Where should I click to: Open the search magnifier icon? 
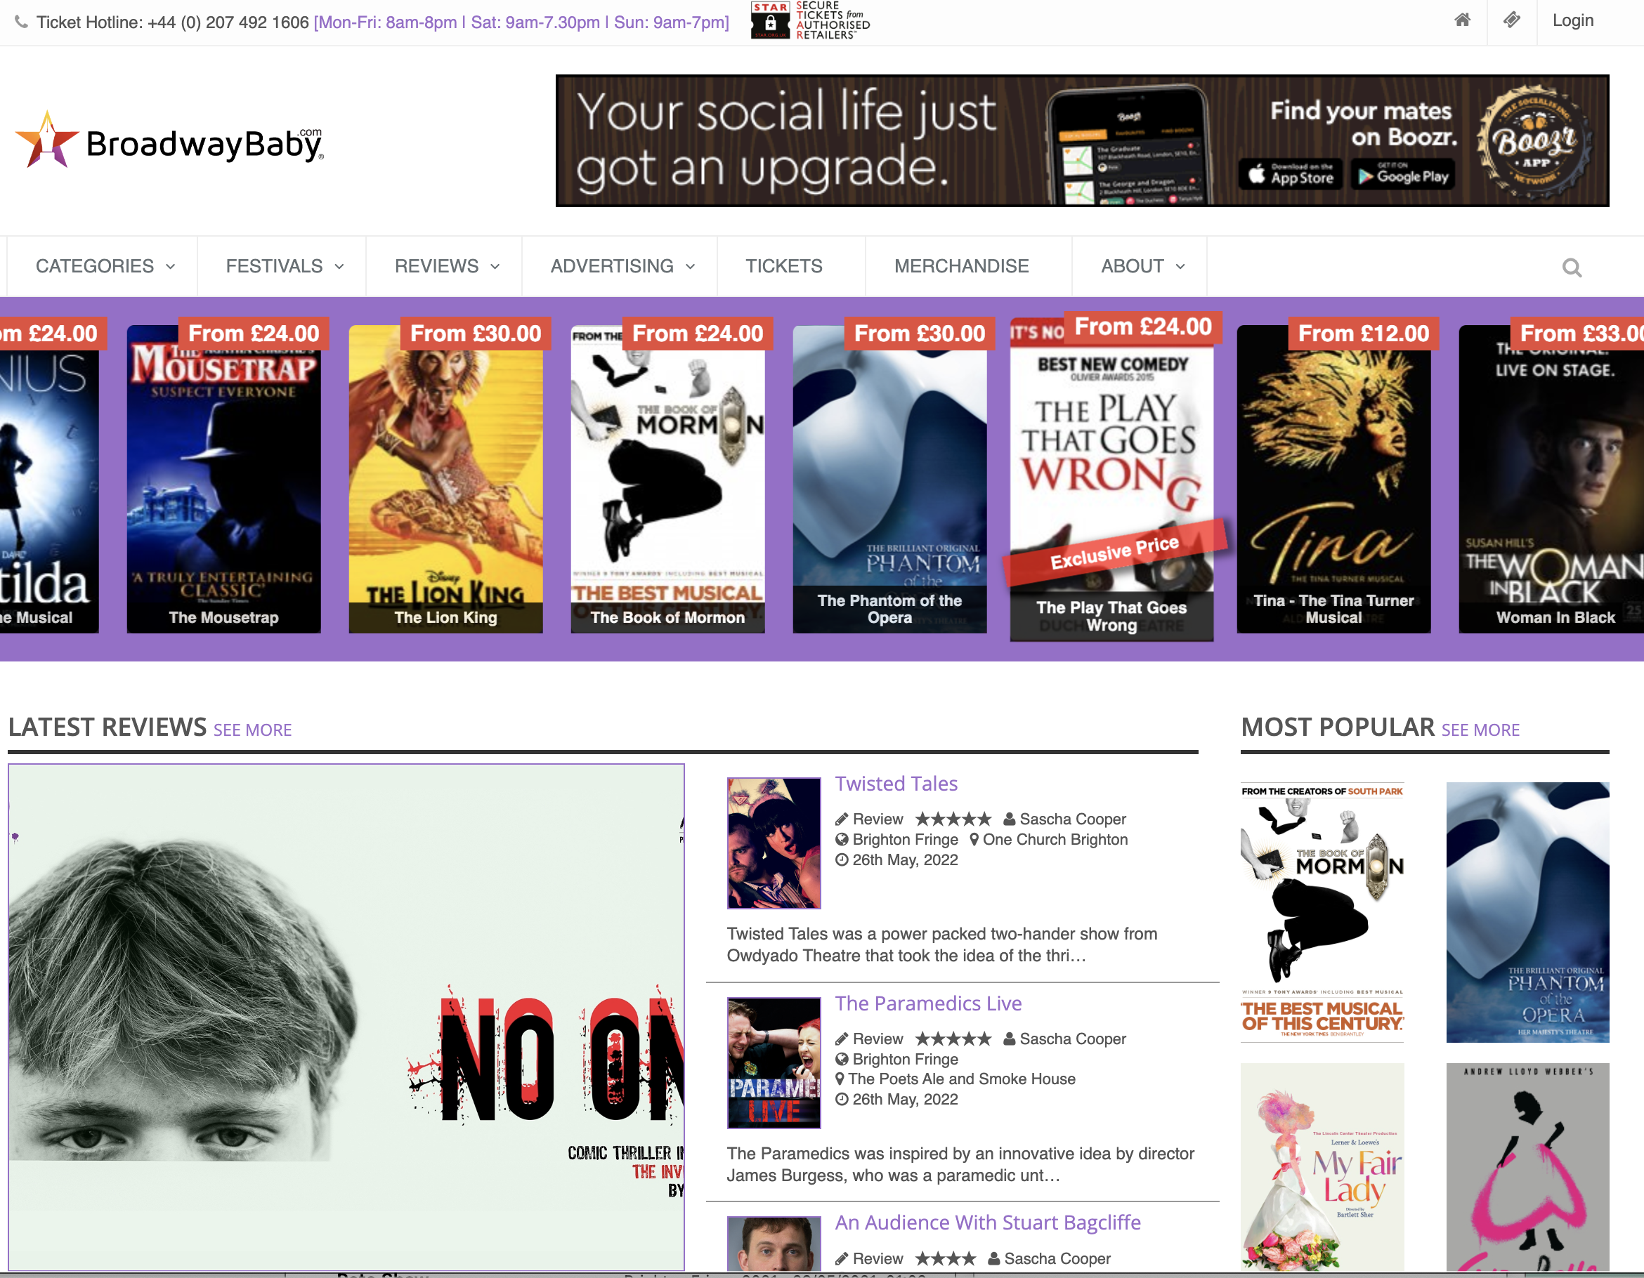click(1572, 267)
